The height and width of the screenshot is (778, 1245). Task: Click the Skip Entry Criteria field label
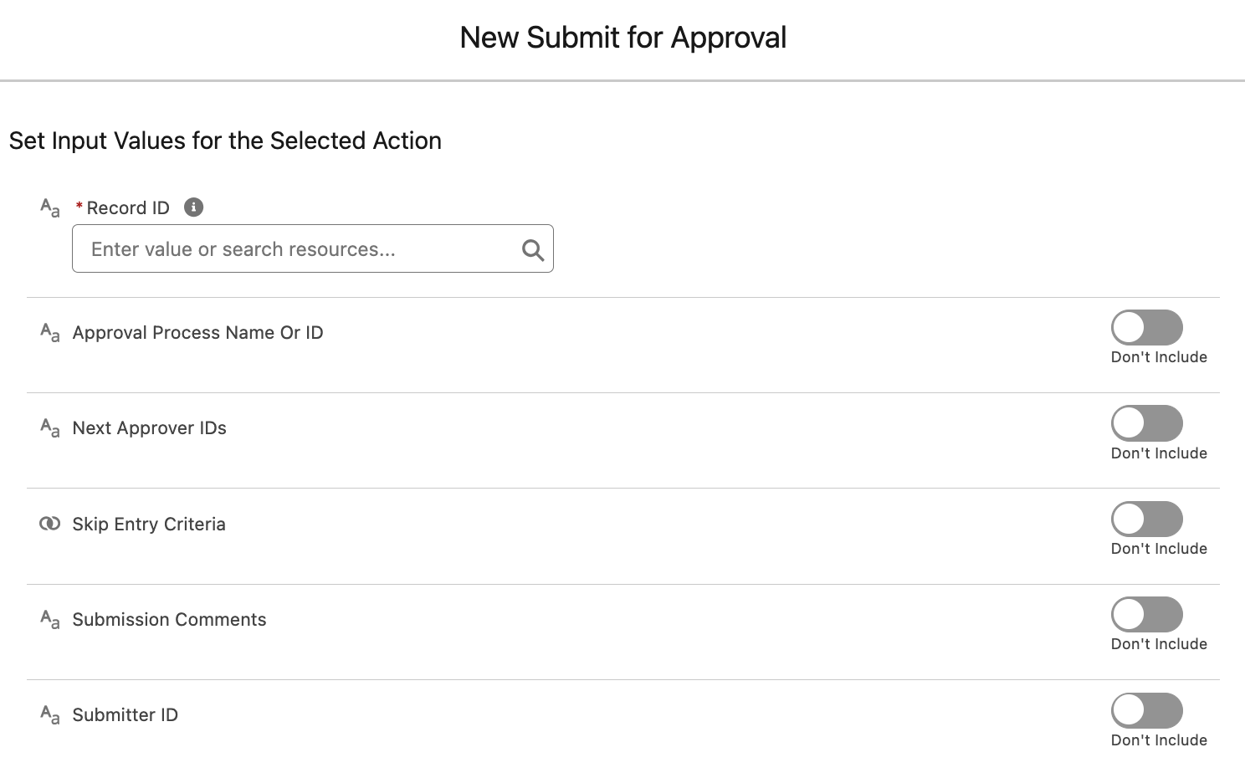(149, 524)
